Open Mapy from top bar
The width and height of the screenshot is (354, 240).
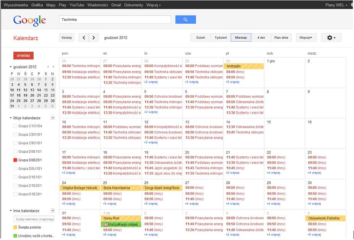point(51,5)
